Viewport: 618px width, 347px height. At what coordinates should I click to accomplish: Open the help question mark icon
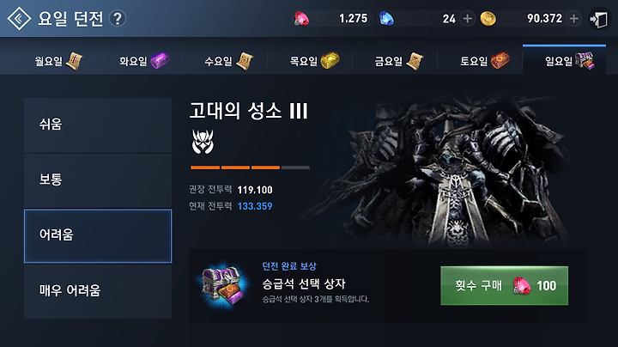[118, 19]
